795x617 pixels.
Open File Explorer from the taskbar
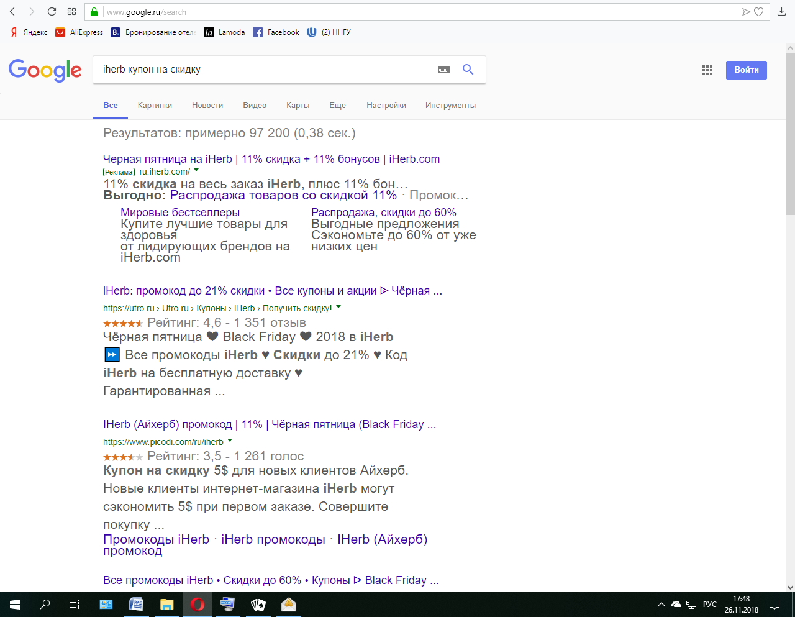click(166, 604)
